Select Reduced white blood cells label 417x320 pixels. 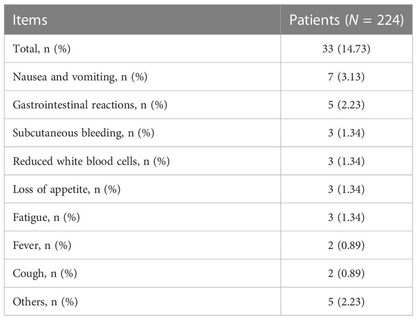click(91, 161)
